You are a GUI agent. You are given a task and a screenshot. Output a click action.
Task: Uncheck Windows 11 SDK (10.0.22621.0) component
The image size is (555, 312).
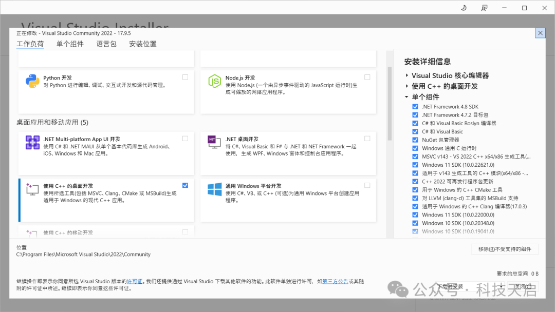tap(415, 165)
